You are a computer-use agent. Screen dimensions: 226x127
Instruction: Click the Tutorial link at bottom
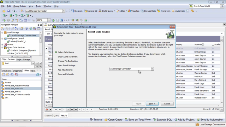pos(96,120)
